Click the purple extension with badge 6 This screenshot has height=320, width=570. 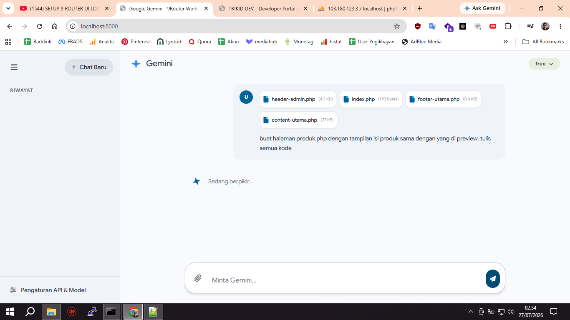[448, 27]
